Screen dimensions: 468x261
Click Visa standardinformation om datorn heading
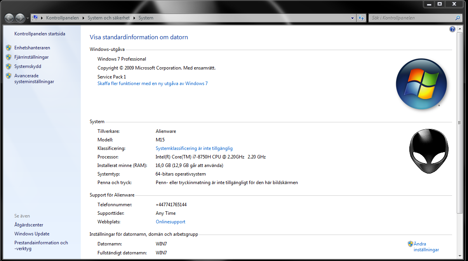[139, 37]
